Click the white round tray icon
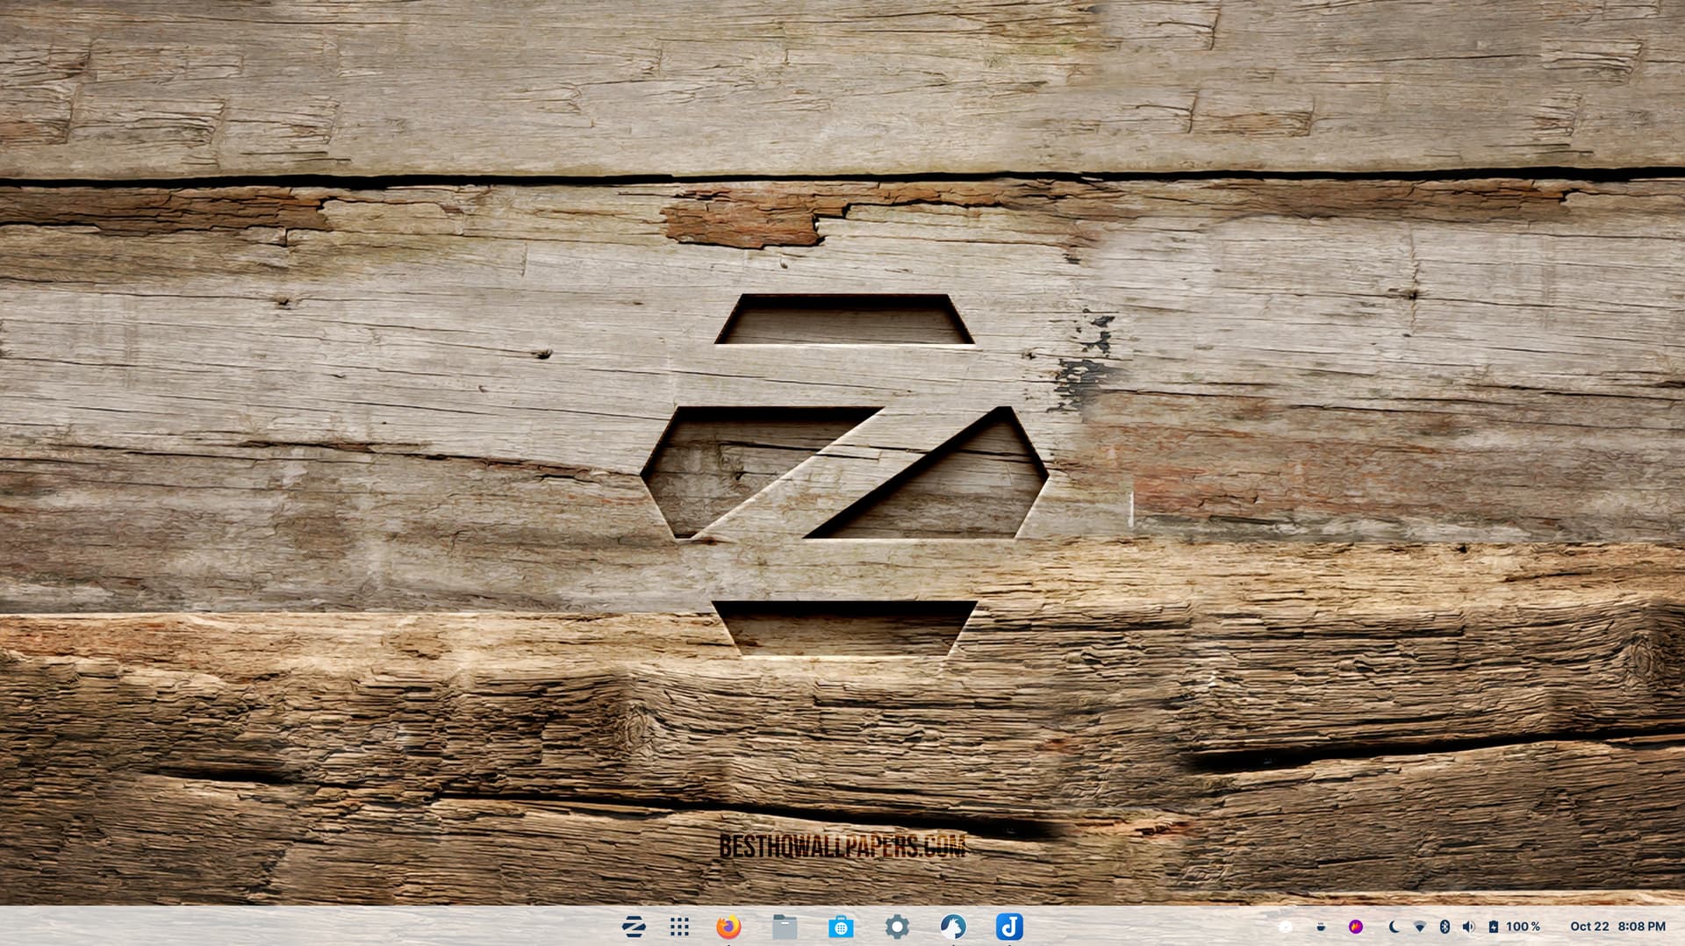This screenshot has height=946, width=1685. tap(1286, 927)
